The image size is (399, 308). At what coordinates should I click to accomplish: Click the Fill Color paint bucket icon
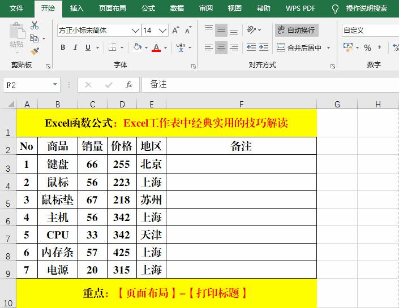137,47
